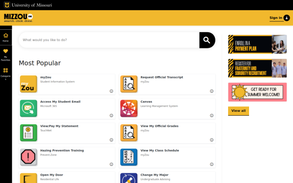Click 'TouchNet' subtitle
This screenshot has width=293, height=183.
click(x=46, y=130)
